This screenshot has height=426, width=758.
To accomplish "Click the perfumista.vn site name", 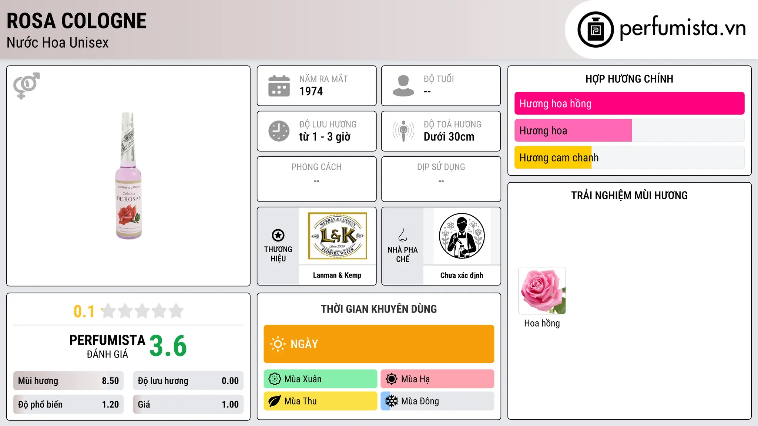I will 682,28.
